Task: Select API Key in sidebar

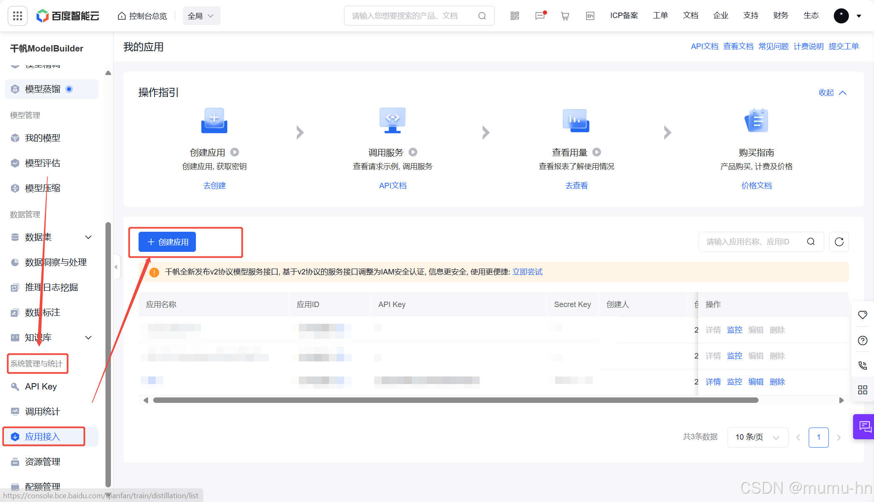Action: pyautogui.click(x=41, y=387)
